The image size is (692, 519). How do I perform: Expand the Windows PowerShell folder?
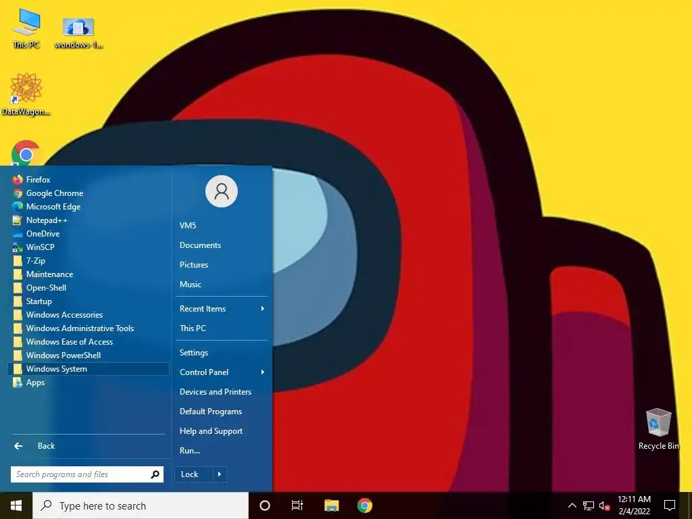89,355
